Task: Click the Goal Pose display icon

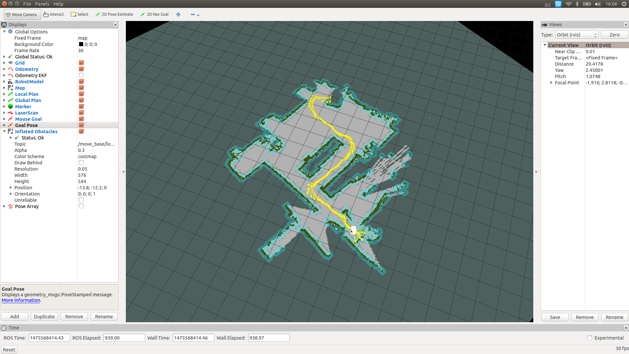Action: 10,125
